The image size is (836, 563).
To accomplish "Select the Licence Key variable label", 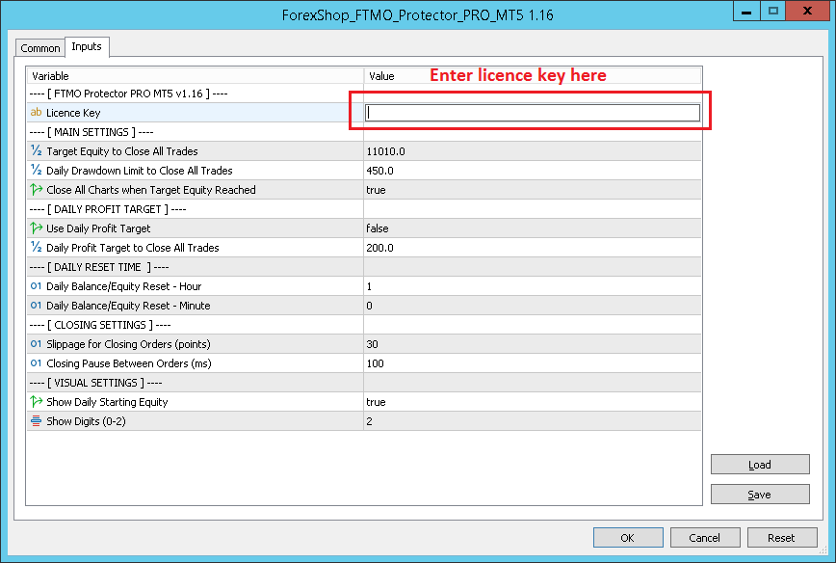I will (73, 113).
